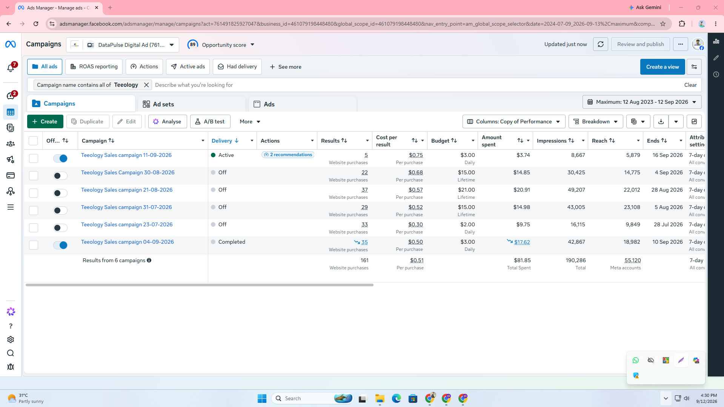
Task: Open the Campaigns table icon in sidebar
Action: (x=11, y=112)
